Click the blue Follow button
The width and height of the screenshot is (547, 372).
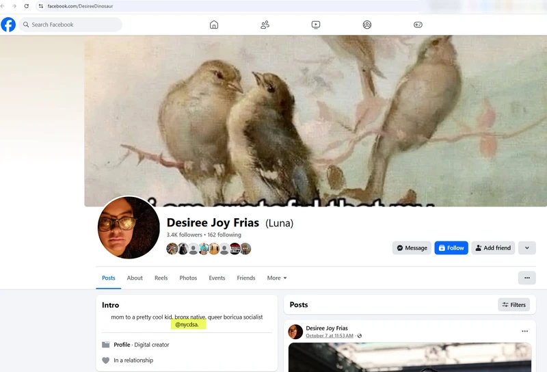(451, 248)
